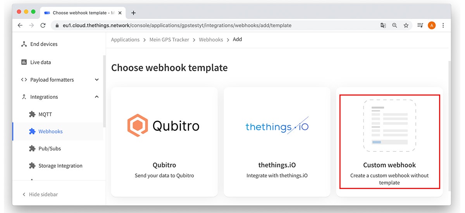Choose the thethings.iO webhook template
Viewport: 465px width, 213px height.
[277, 142]
